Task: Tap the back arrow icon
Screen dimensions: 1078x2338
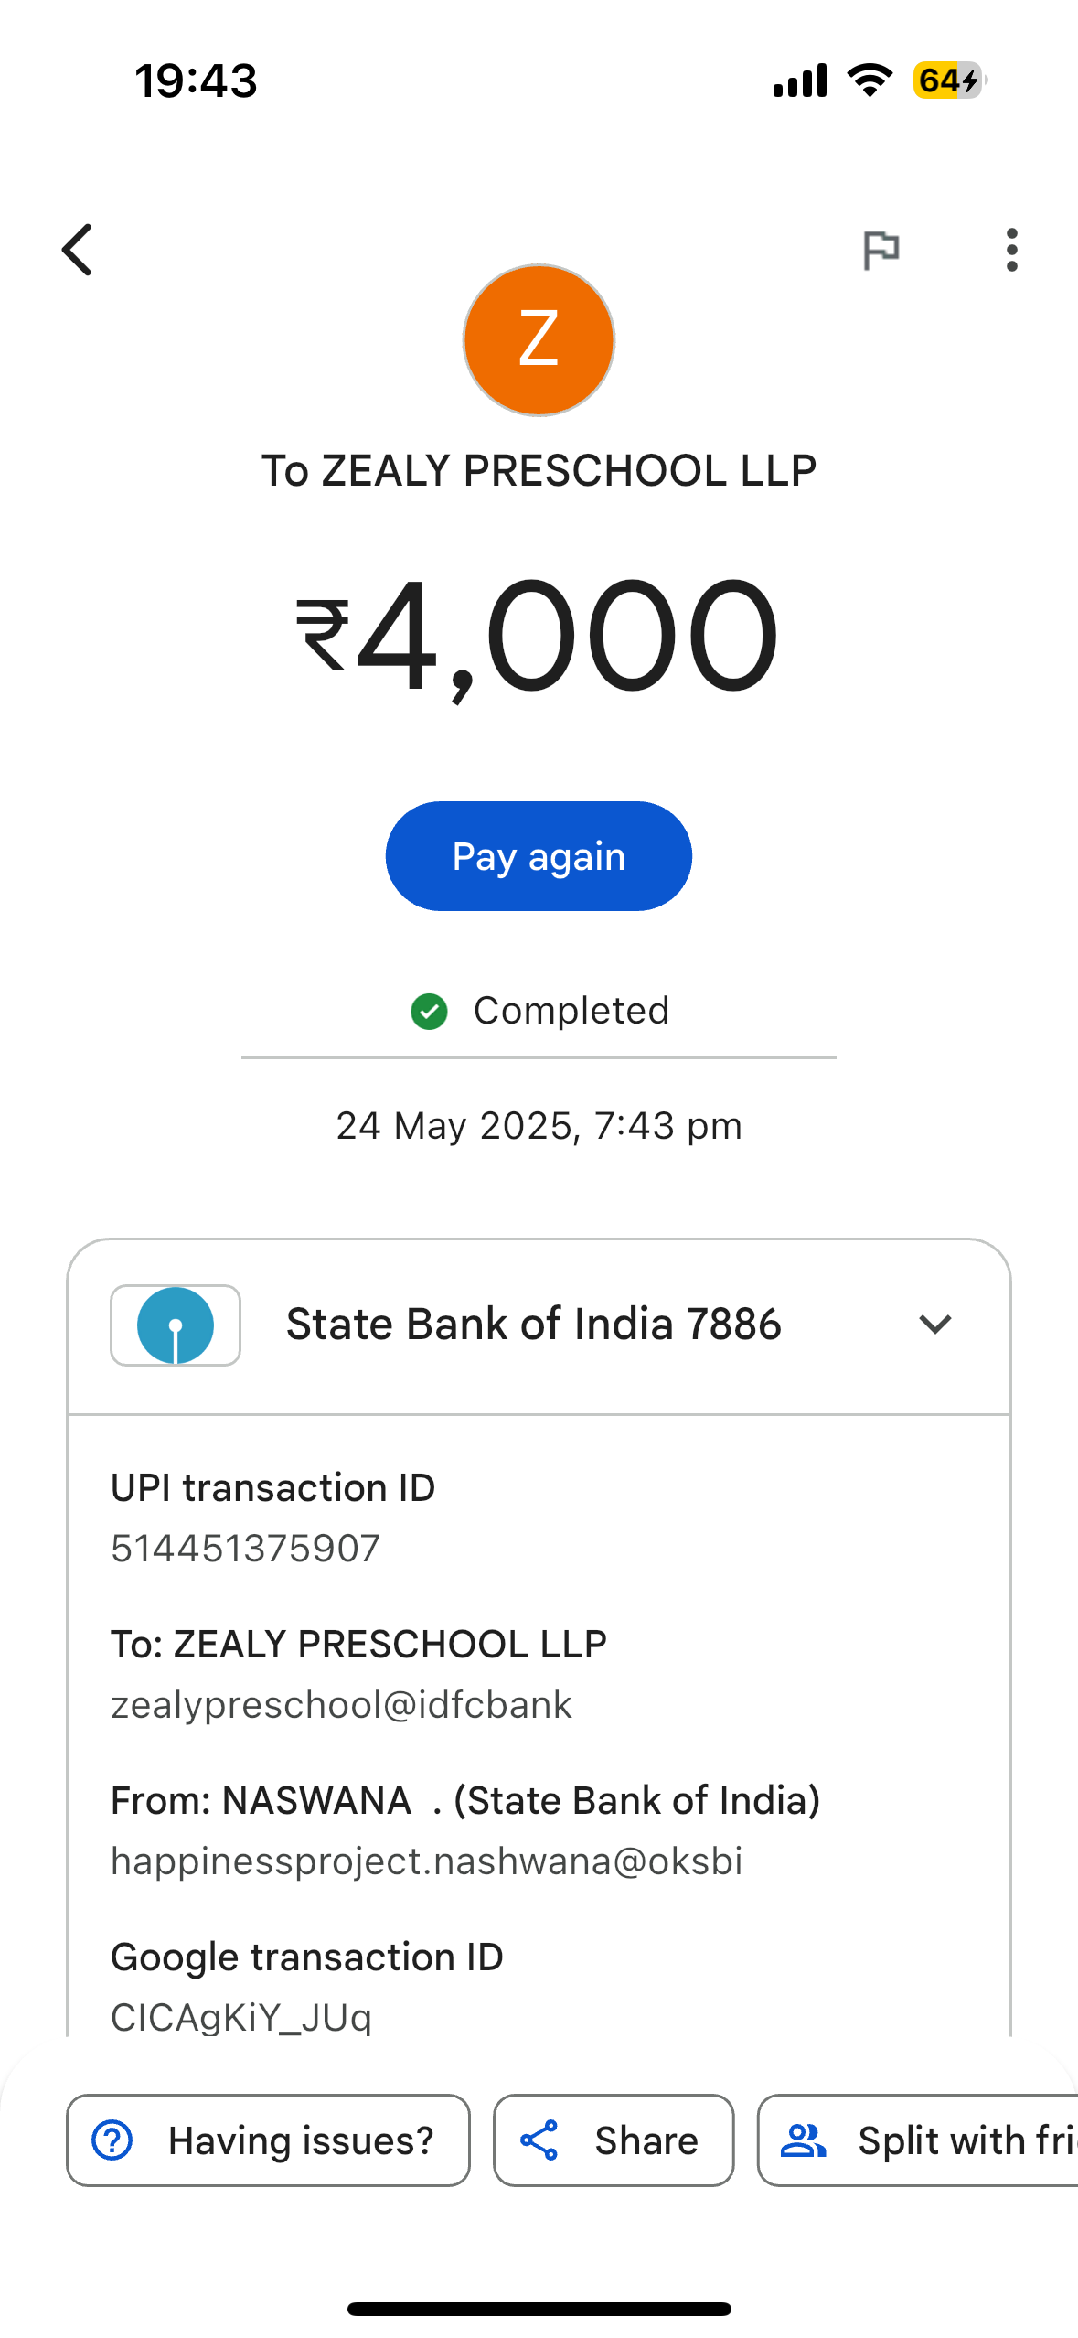Action: point(78,250)
